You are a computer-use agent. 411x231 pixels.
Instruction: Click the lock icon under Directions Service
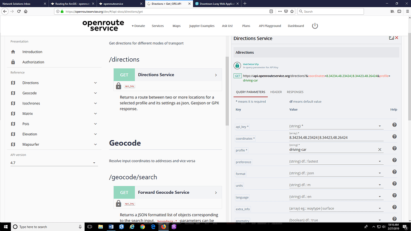pos(118,86)
